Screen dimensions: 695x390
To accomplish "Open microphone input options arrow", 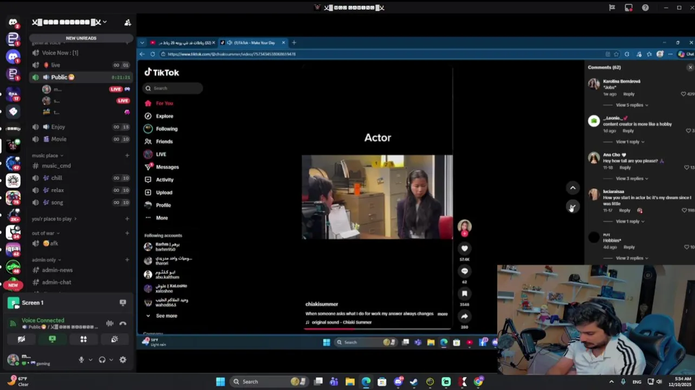I will coord(90,360).
